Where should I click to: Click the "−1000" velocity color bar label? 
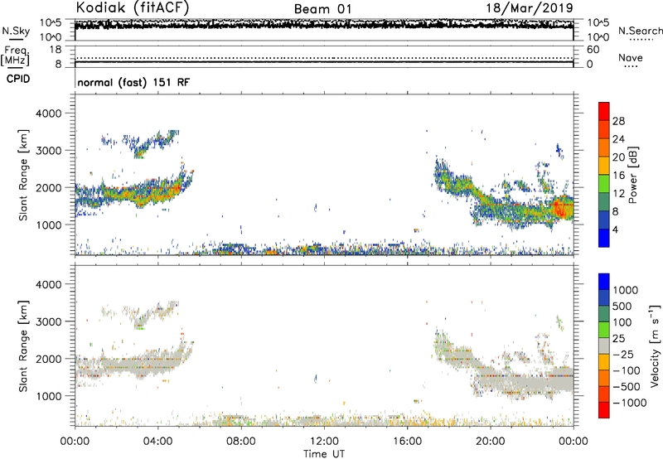point(629,403)
